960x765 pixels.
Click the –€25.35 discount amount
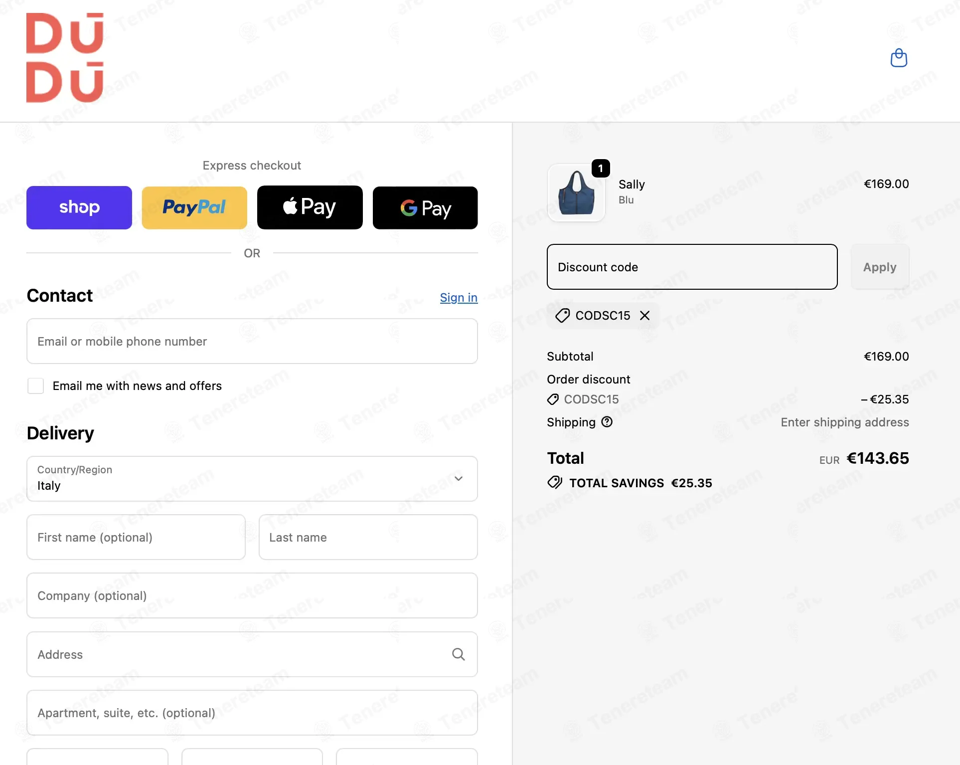pos(885,399)
